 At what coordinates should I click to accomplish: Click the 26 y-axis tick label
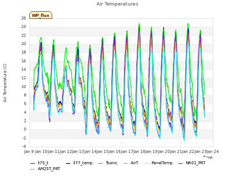23,18
